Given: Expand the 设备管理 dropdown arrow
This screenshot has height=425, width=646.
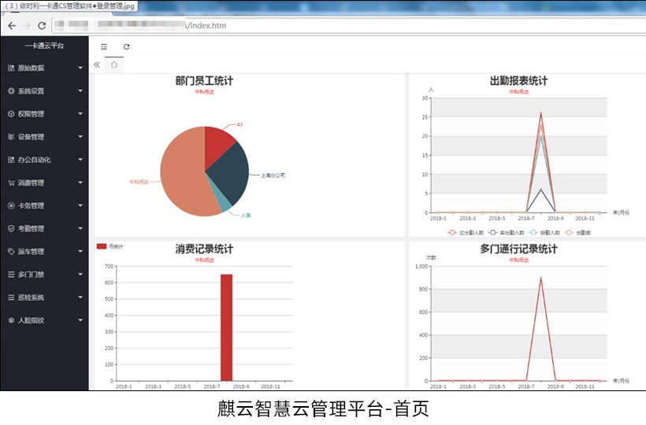Looking at the screenshot, I should 80,137.
